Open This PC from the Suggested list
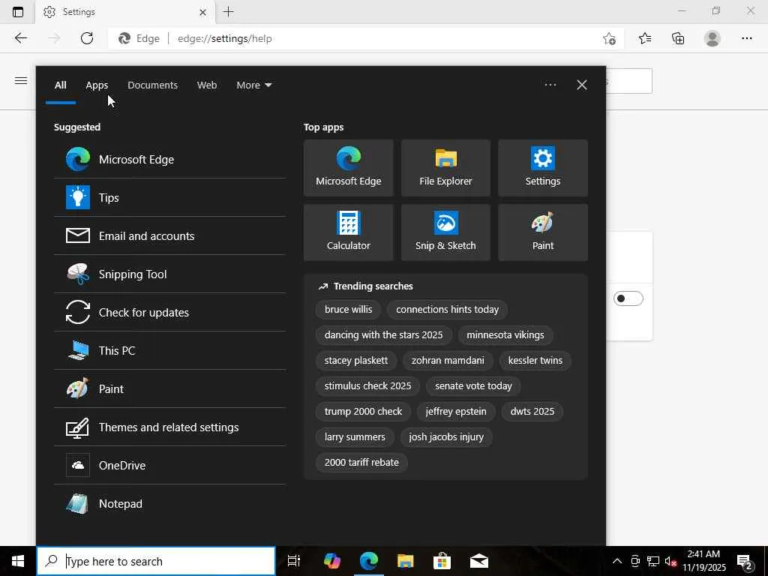768x576 pixels. click(169, 350)
